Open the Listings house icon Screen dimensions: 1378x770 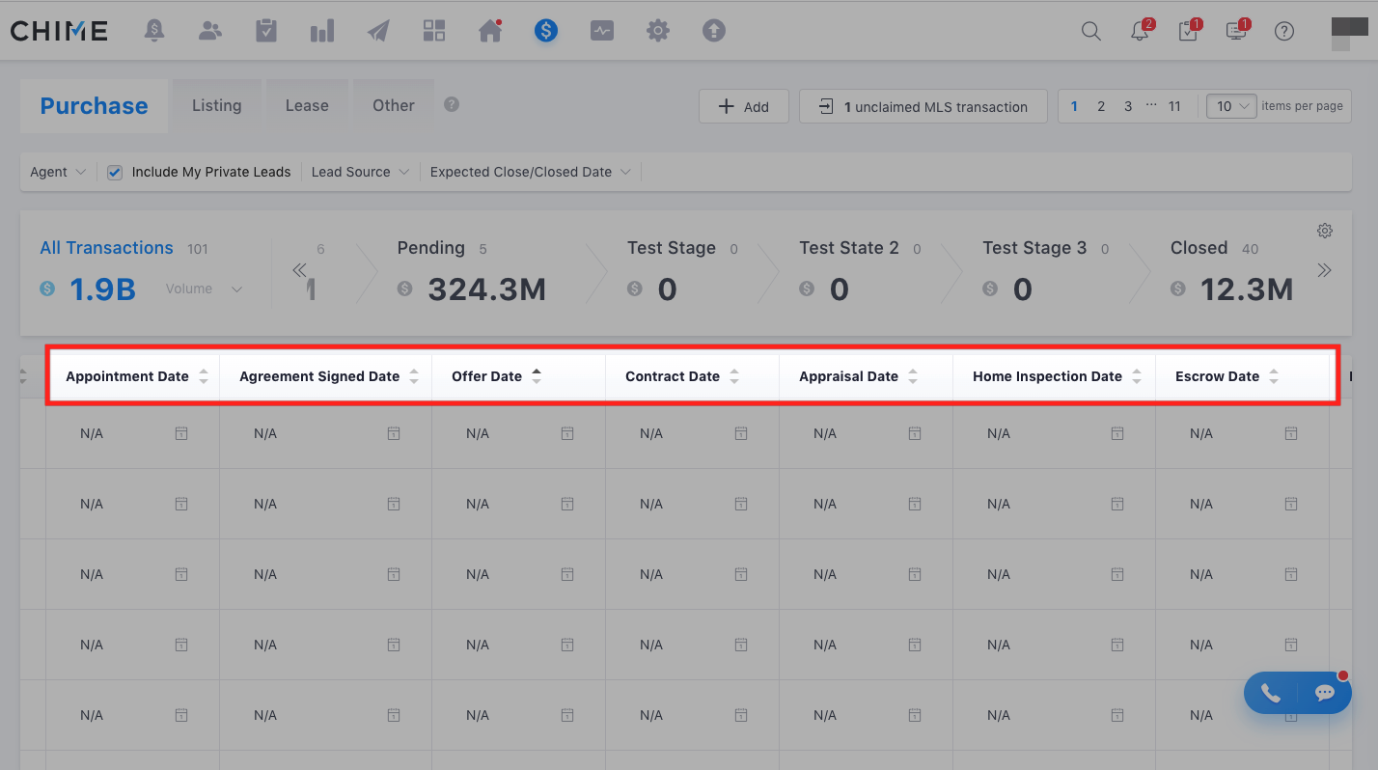click(490, 31)
